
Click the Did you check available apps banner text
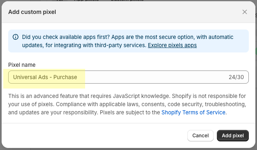pyautogui.click(x=128, y=41)
